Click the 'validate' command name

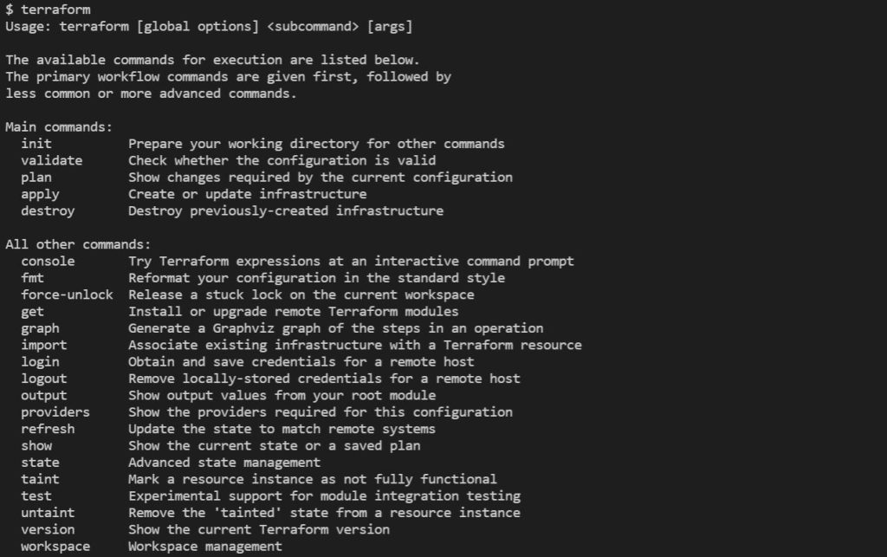[x=52, y=160]
